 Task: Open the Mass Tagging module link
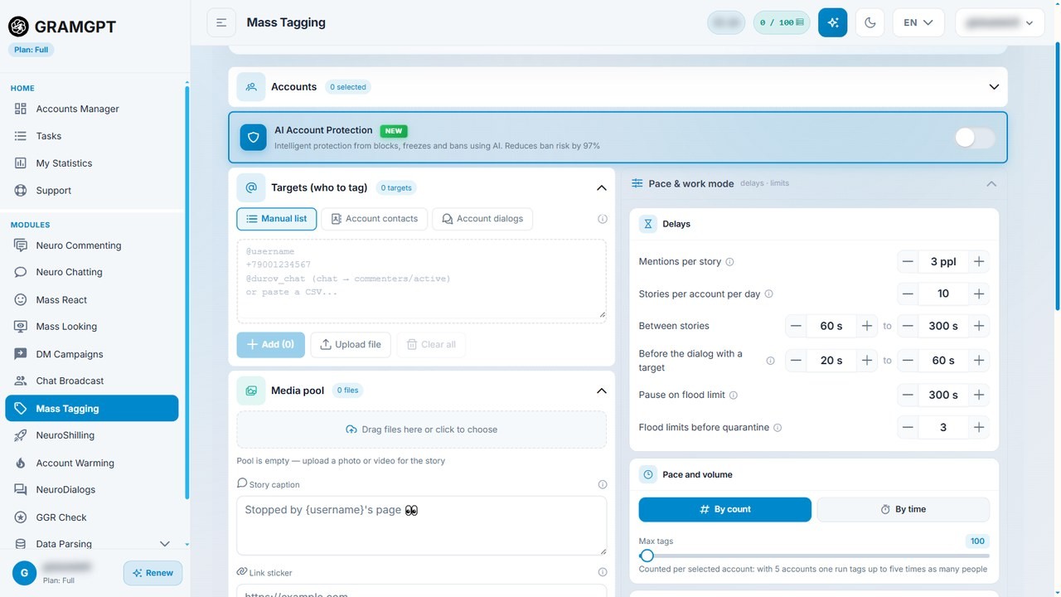pyautogui.click(x=92, y=408)
